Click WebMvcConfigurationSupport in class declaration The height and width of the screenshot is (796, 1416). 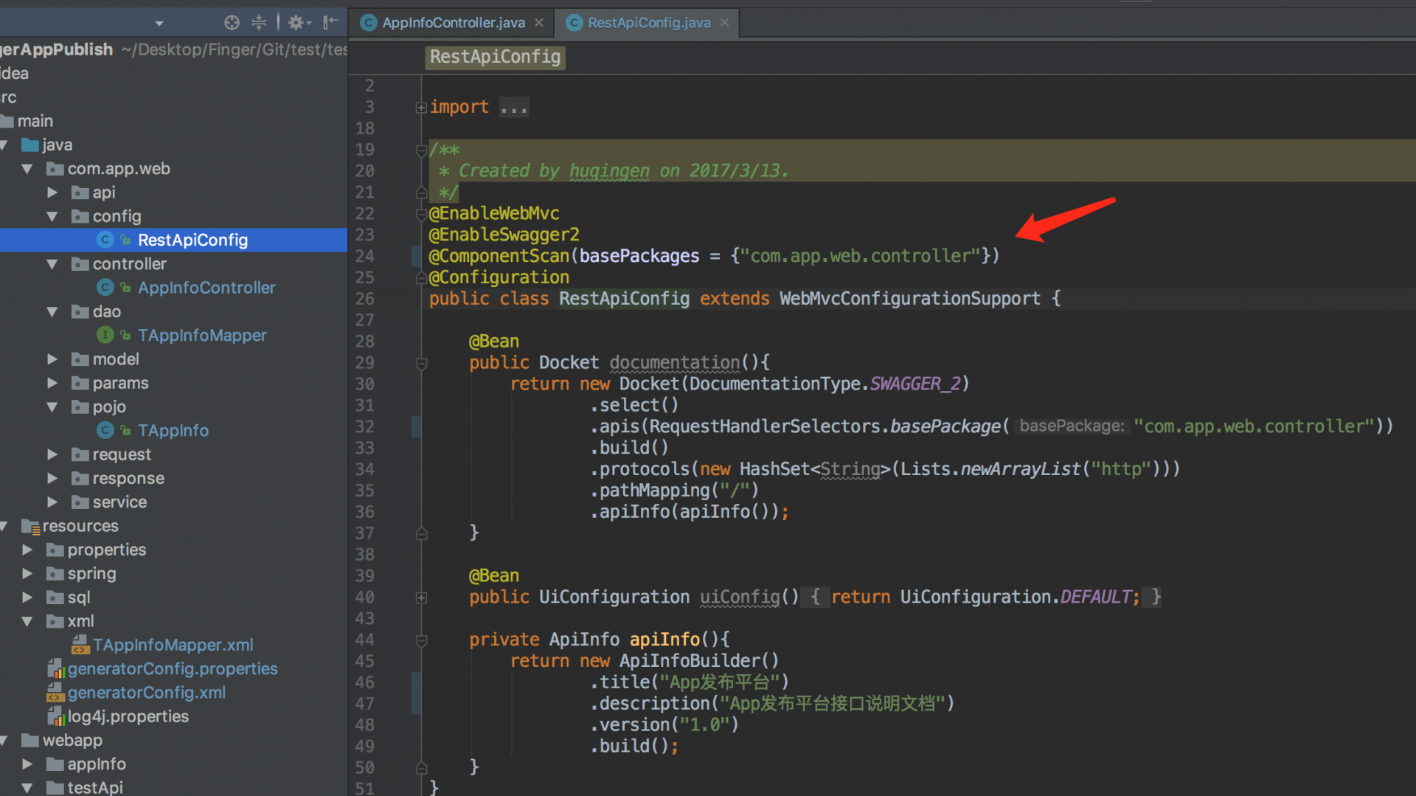click(909, 300)
